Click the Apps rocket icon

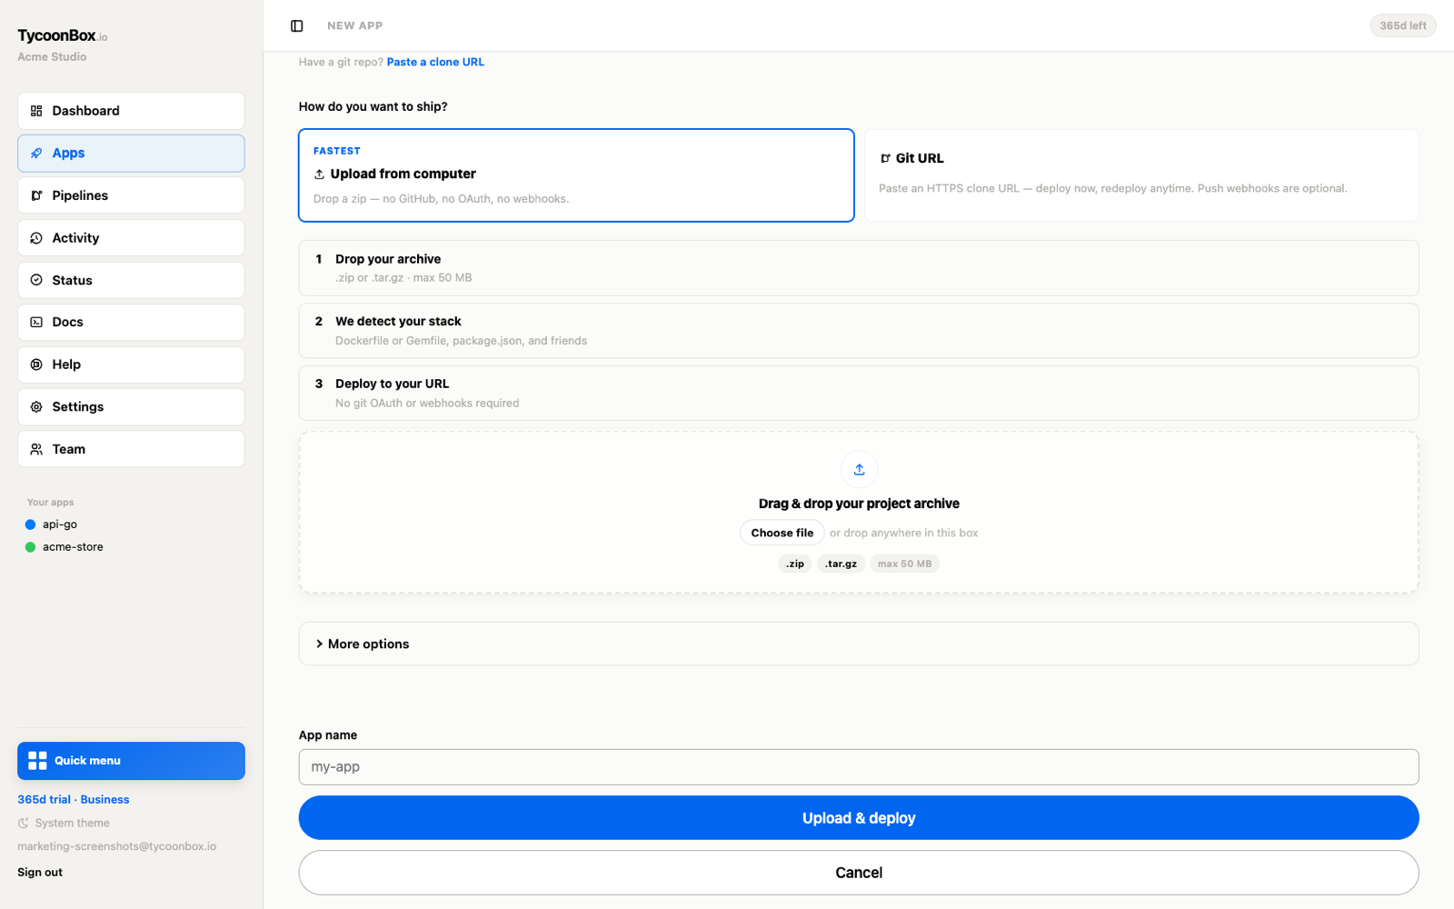(x=36, y=153)
